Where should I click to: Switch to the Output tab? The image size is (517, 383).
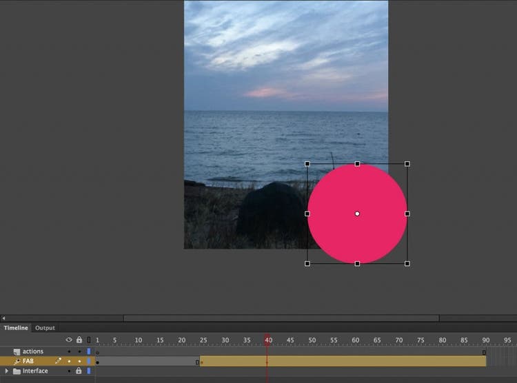pyautogui.click(x=45, y=328)
